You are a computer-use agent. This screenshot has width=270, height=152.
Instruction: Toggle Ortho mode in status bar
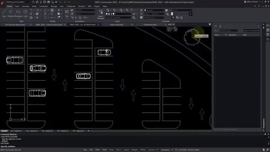97,150
